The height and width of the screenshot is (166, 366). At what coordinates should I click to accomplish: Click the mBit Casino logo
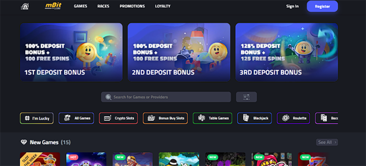(x=54, y=6)
